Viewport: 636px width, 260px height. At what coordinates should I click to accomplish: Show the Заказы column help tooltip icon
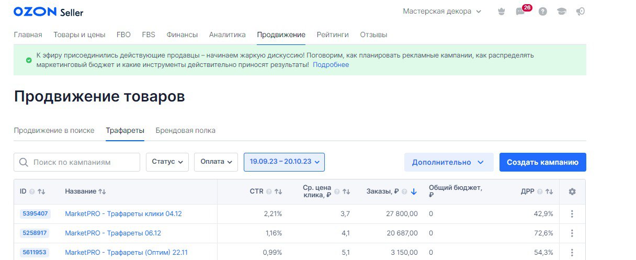[405, 192]
